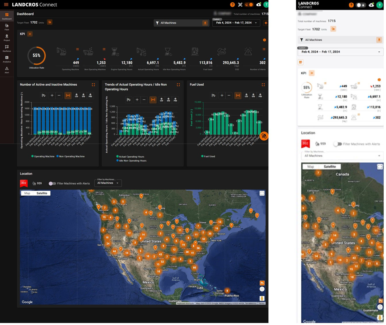Reset zoom on Trends of Operating Hours chart
Image resolution: width=386 pixels, height=325 pixels.
[129, 100]
